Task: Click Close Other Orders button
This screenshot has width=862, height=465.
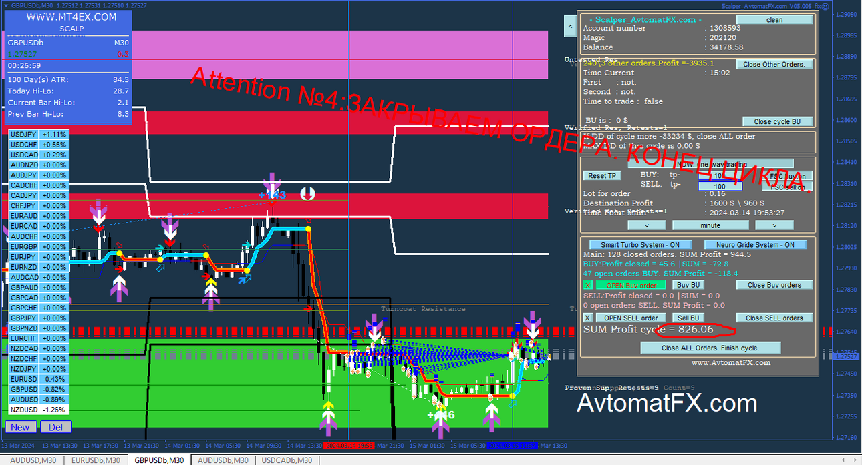Action: [774, 65]
